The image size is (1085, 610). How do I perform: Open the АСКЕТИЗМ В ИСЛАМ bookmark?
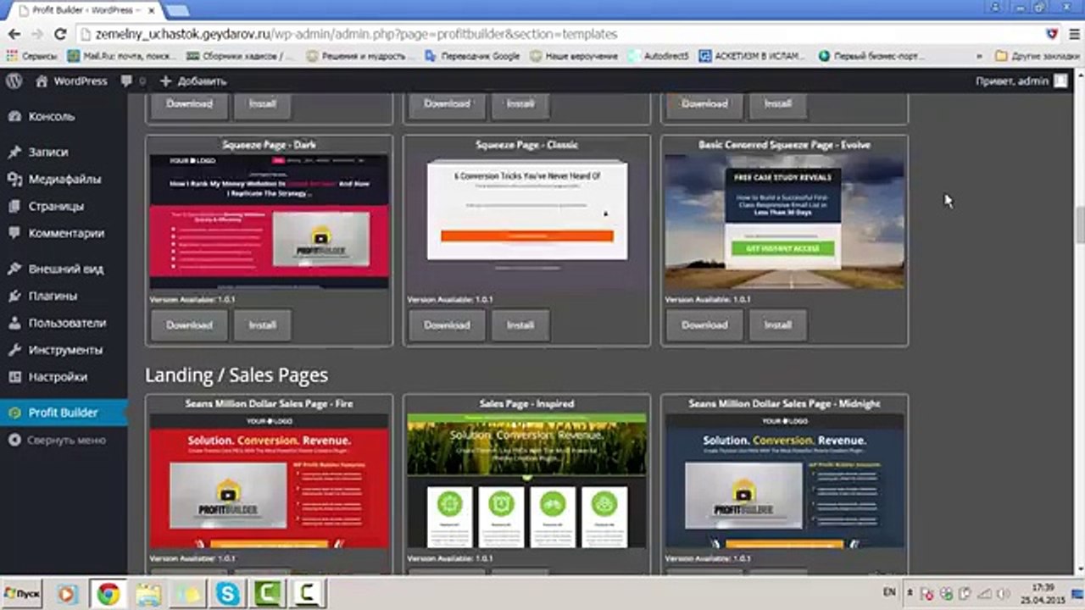coord(752,56)
